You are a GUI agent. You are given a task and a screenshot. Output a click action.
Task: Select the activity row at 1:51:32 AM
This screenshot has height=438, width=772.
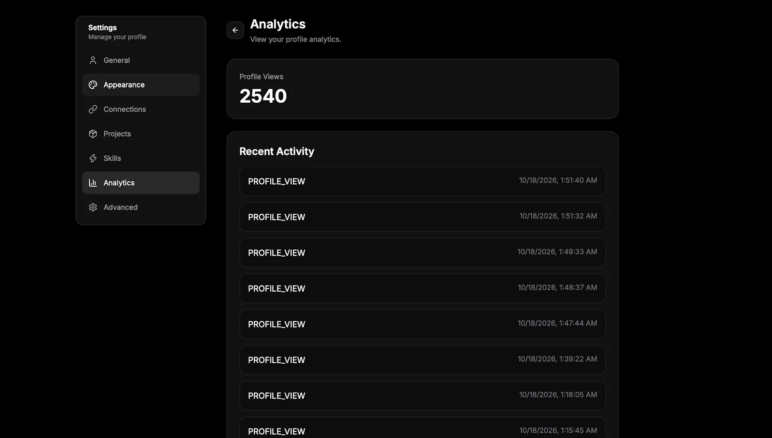pyautogui.click(x=423, y=217)
